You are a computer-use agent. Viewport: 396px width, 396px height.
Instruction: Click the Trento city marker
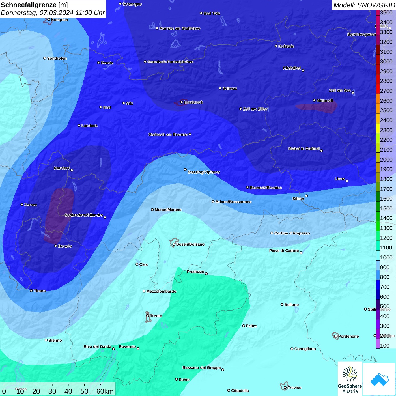(x=148, y=316)
